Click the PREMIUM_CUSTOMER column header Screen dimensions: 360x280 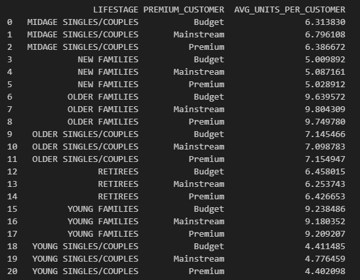(184, 10)
